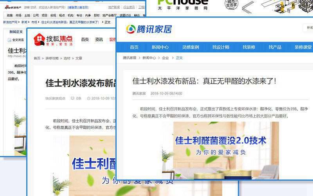Select 内参 in Sina navigation bar
313x196 pixels.
[x=88, y=15]
